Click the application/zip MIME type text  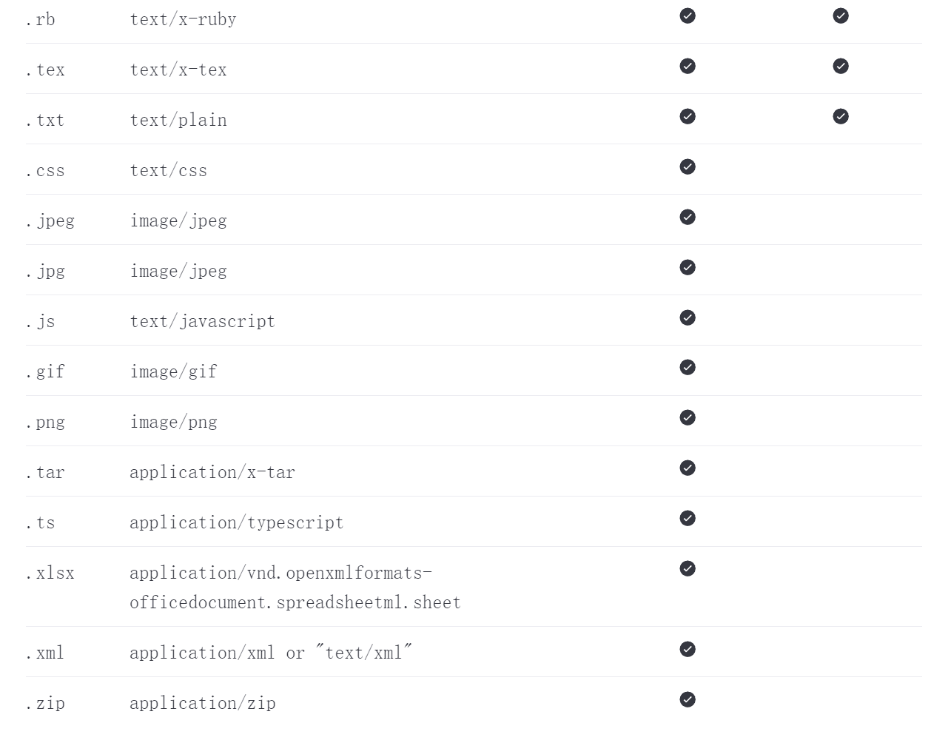(x=203, y=703)
